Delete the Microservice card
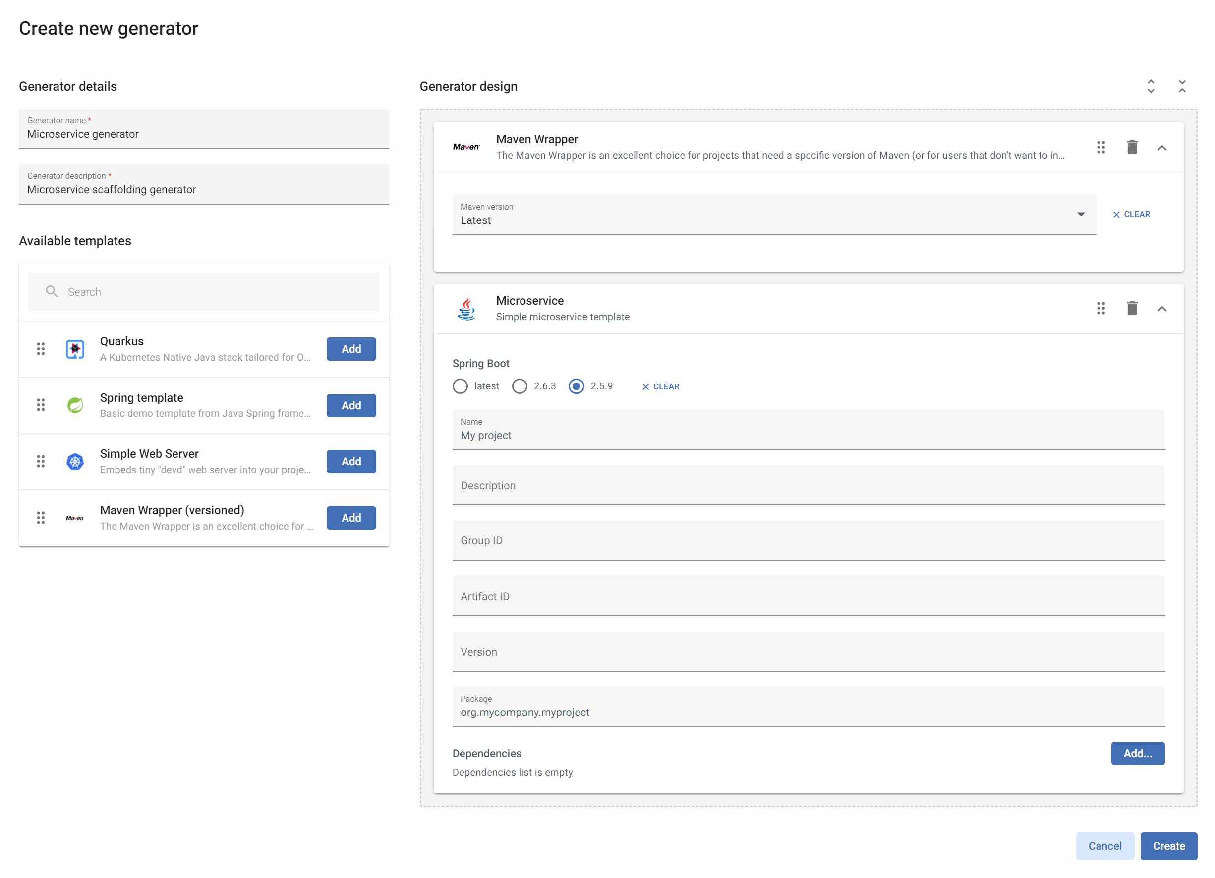Image resolution: width=1215 pixels, height=878 pixels. (x=1132, y=308)
